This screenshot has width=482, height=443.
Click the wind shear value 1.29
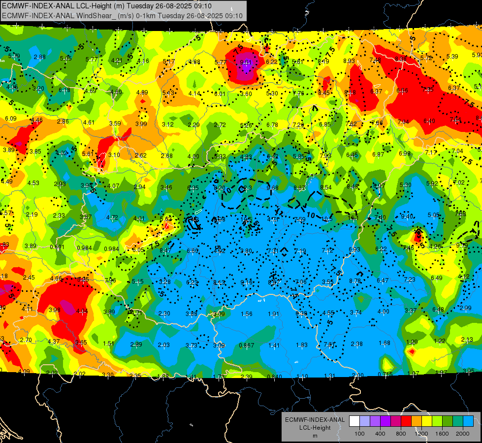pyautogui.click(x=412, y=342)
